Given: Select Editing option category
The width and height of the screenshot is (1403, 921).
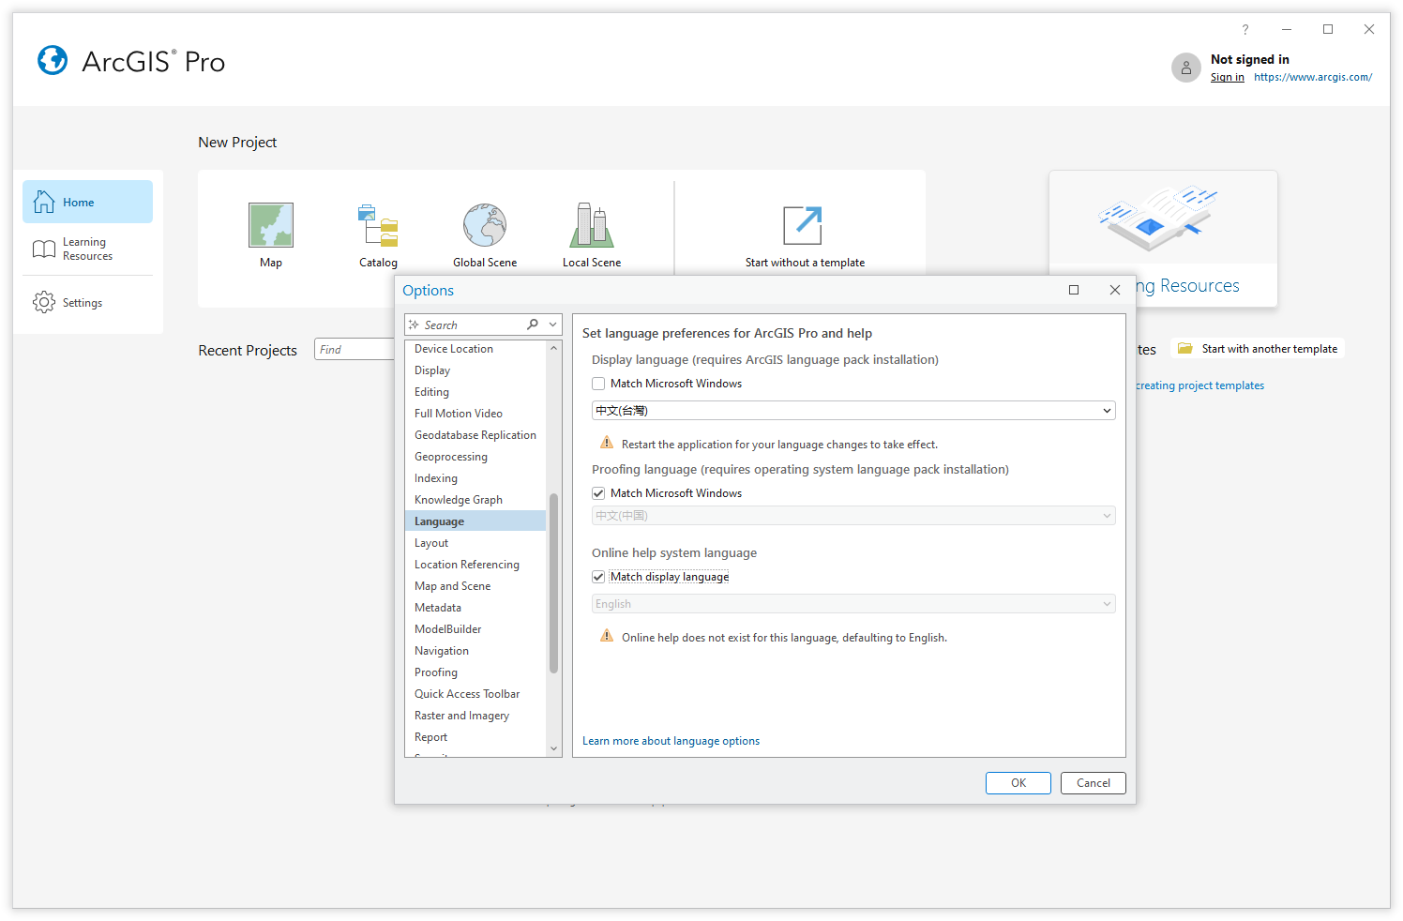Looking at the screenshot, I should click(475, 392).
